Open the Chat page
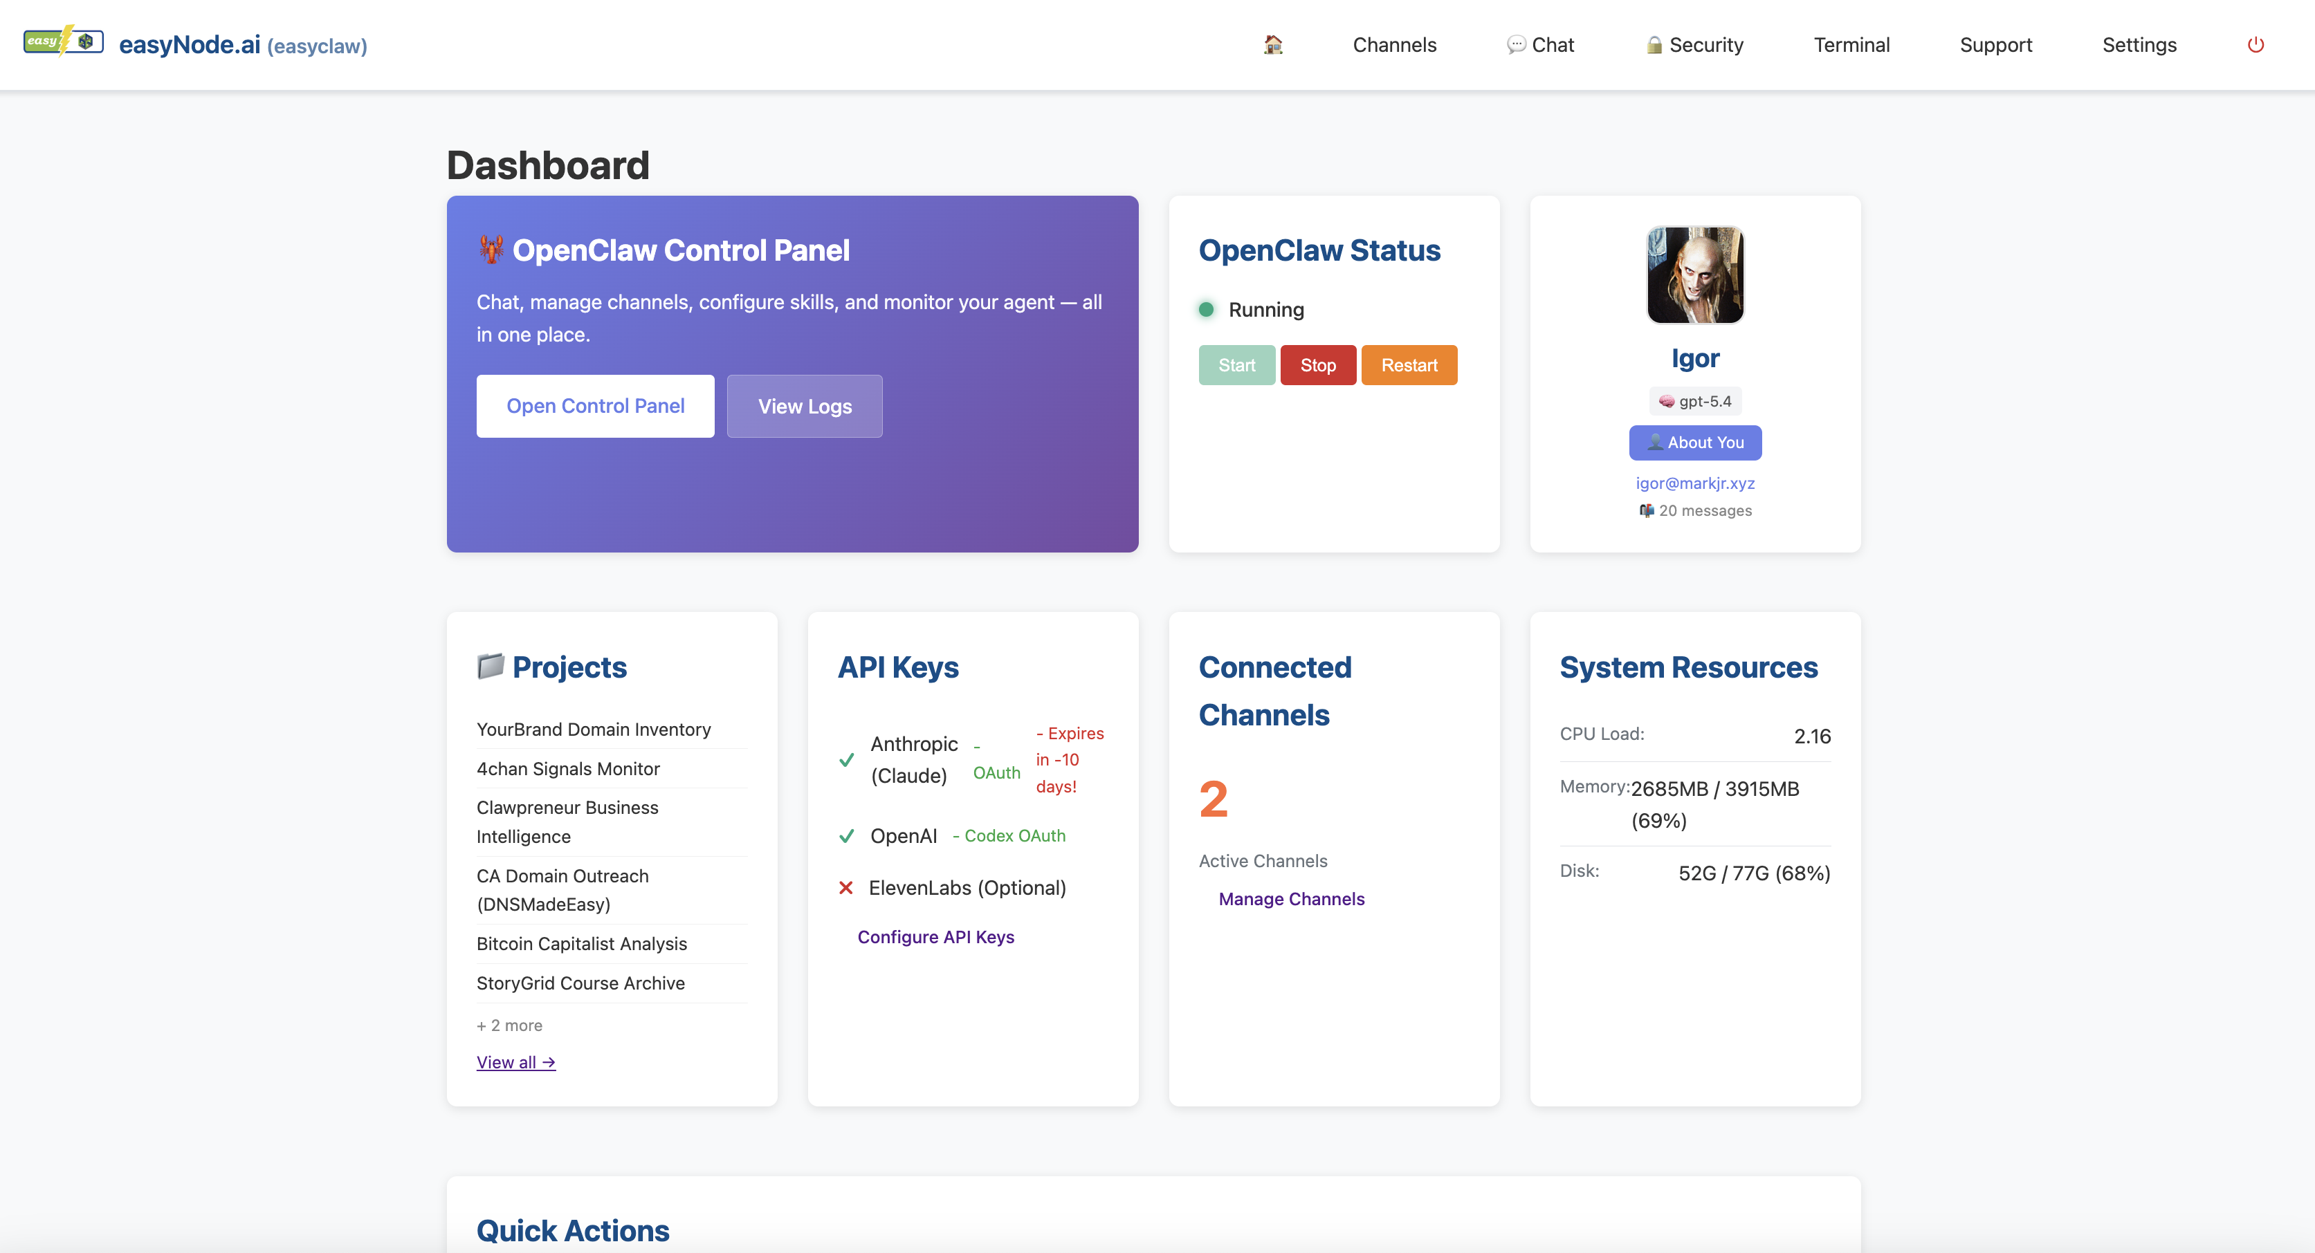The height and width of the screenshot is (1253, 2315). click(x=1540, y=45)
